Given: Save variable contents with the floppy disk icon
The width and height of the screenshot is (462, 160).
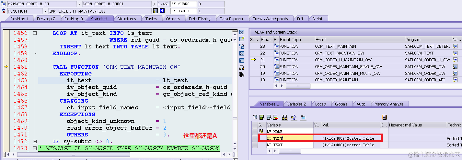Looking at the screenshot, I should pos(385,117).
